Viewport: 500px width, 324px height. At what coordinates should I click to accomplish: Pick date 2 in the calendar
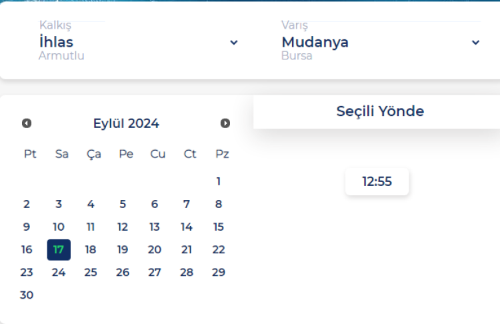point(27,205)
